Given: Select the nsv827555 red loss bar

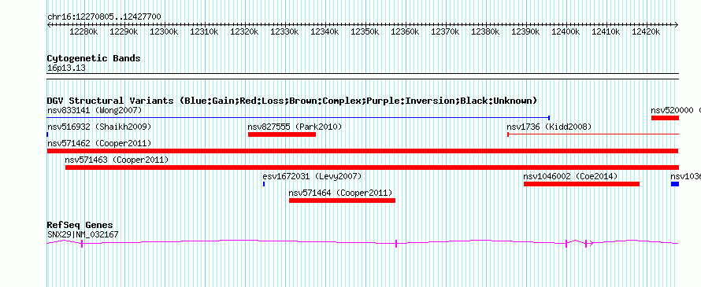Looking at the screenshot, I should point(282,134).
